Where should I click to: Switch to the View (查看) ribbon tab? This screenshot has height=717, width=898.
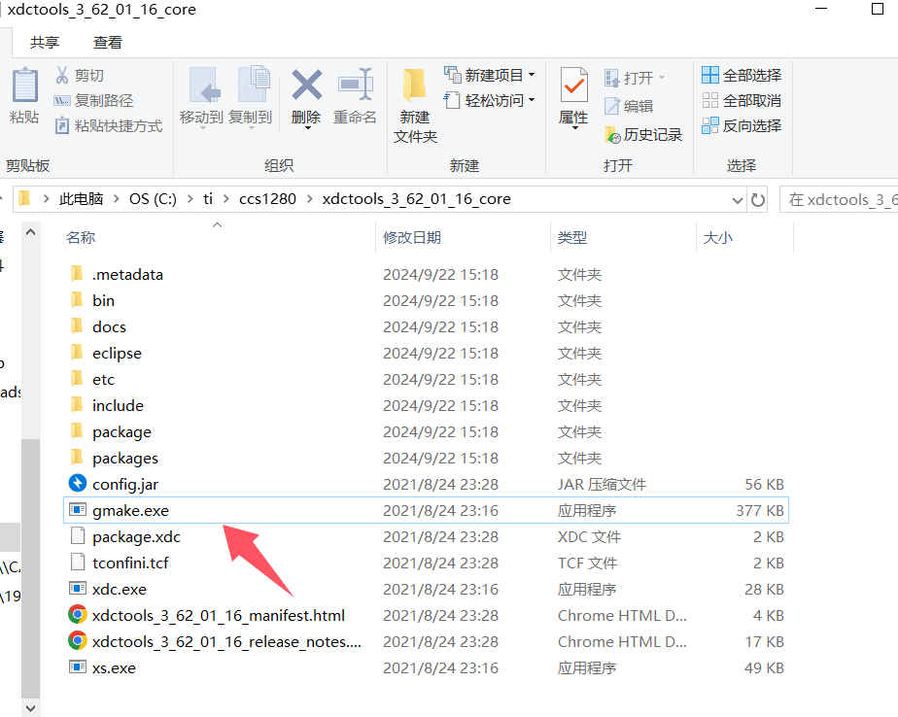pos(108,42)
